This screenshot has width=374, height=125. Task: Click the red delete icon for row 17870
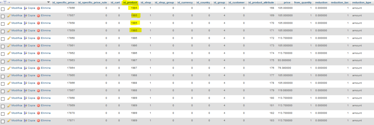tap(39, 113)
